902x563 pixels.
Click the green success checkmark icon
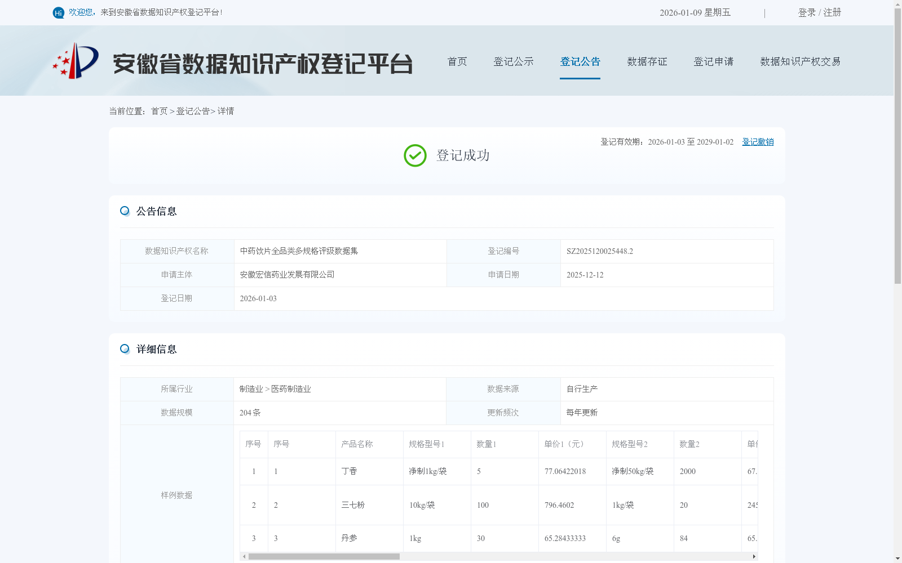point(415,155)
